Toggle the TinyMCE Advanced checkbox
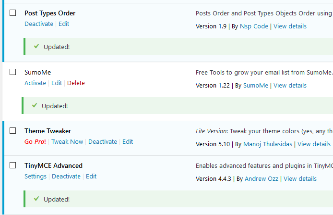Viewport: 333px width, 215px height. click(x=13, y=165)
